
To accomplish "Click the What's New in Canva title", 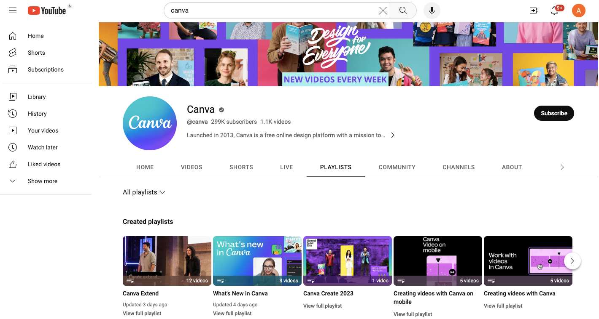I will [240, 293].
